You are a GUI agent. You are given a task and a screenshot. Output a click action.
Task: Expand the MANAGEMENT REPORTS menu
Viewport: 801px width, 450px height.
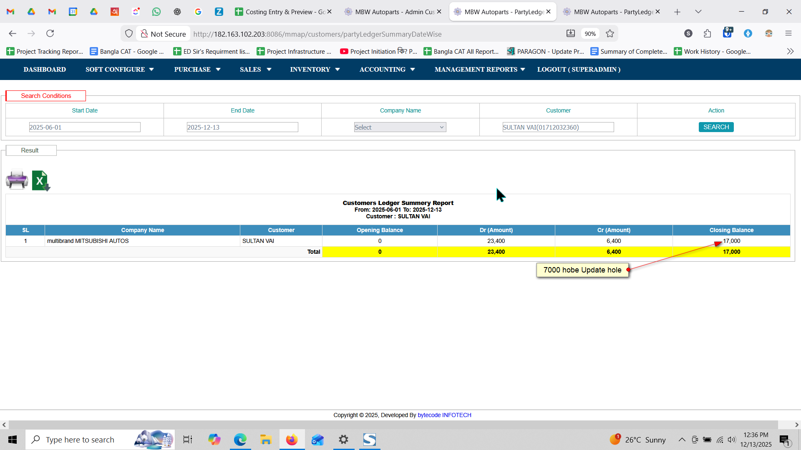(479, 70)
